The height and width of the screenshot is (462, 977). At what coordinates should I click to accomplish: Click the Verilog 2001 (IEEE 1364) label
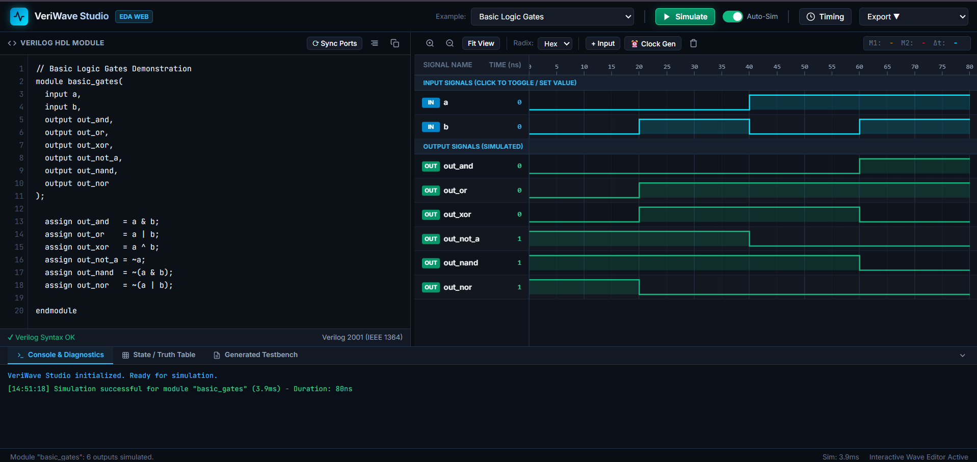click(362, 337)
